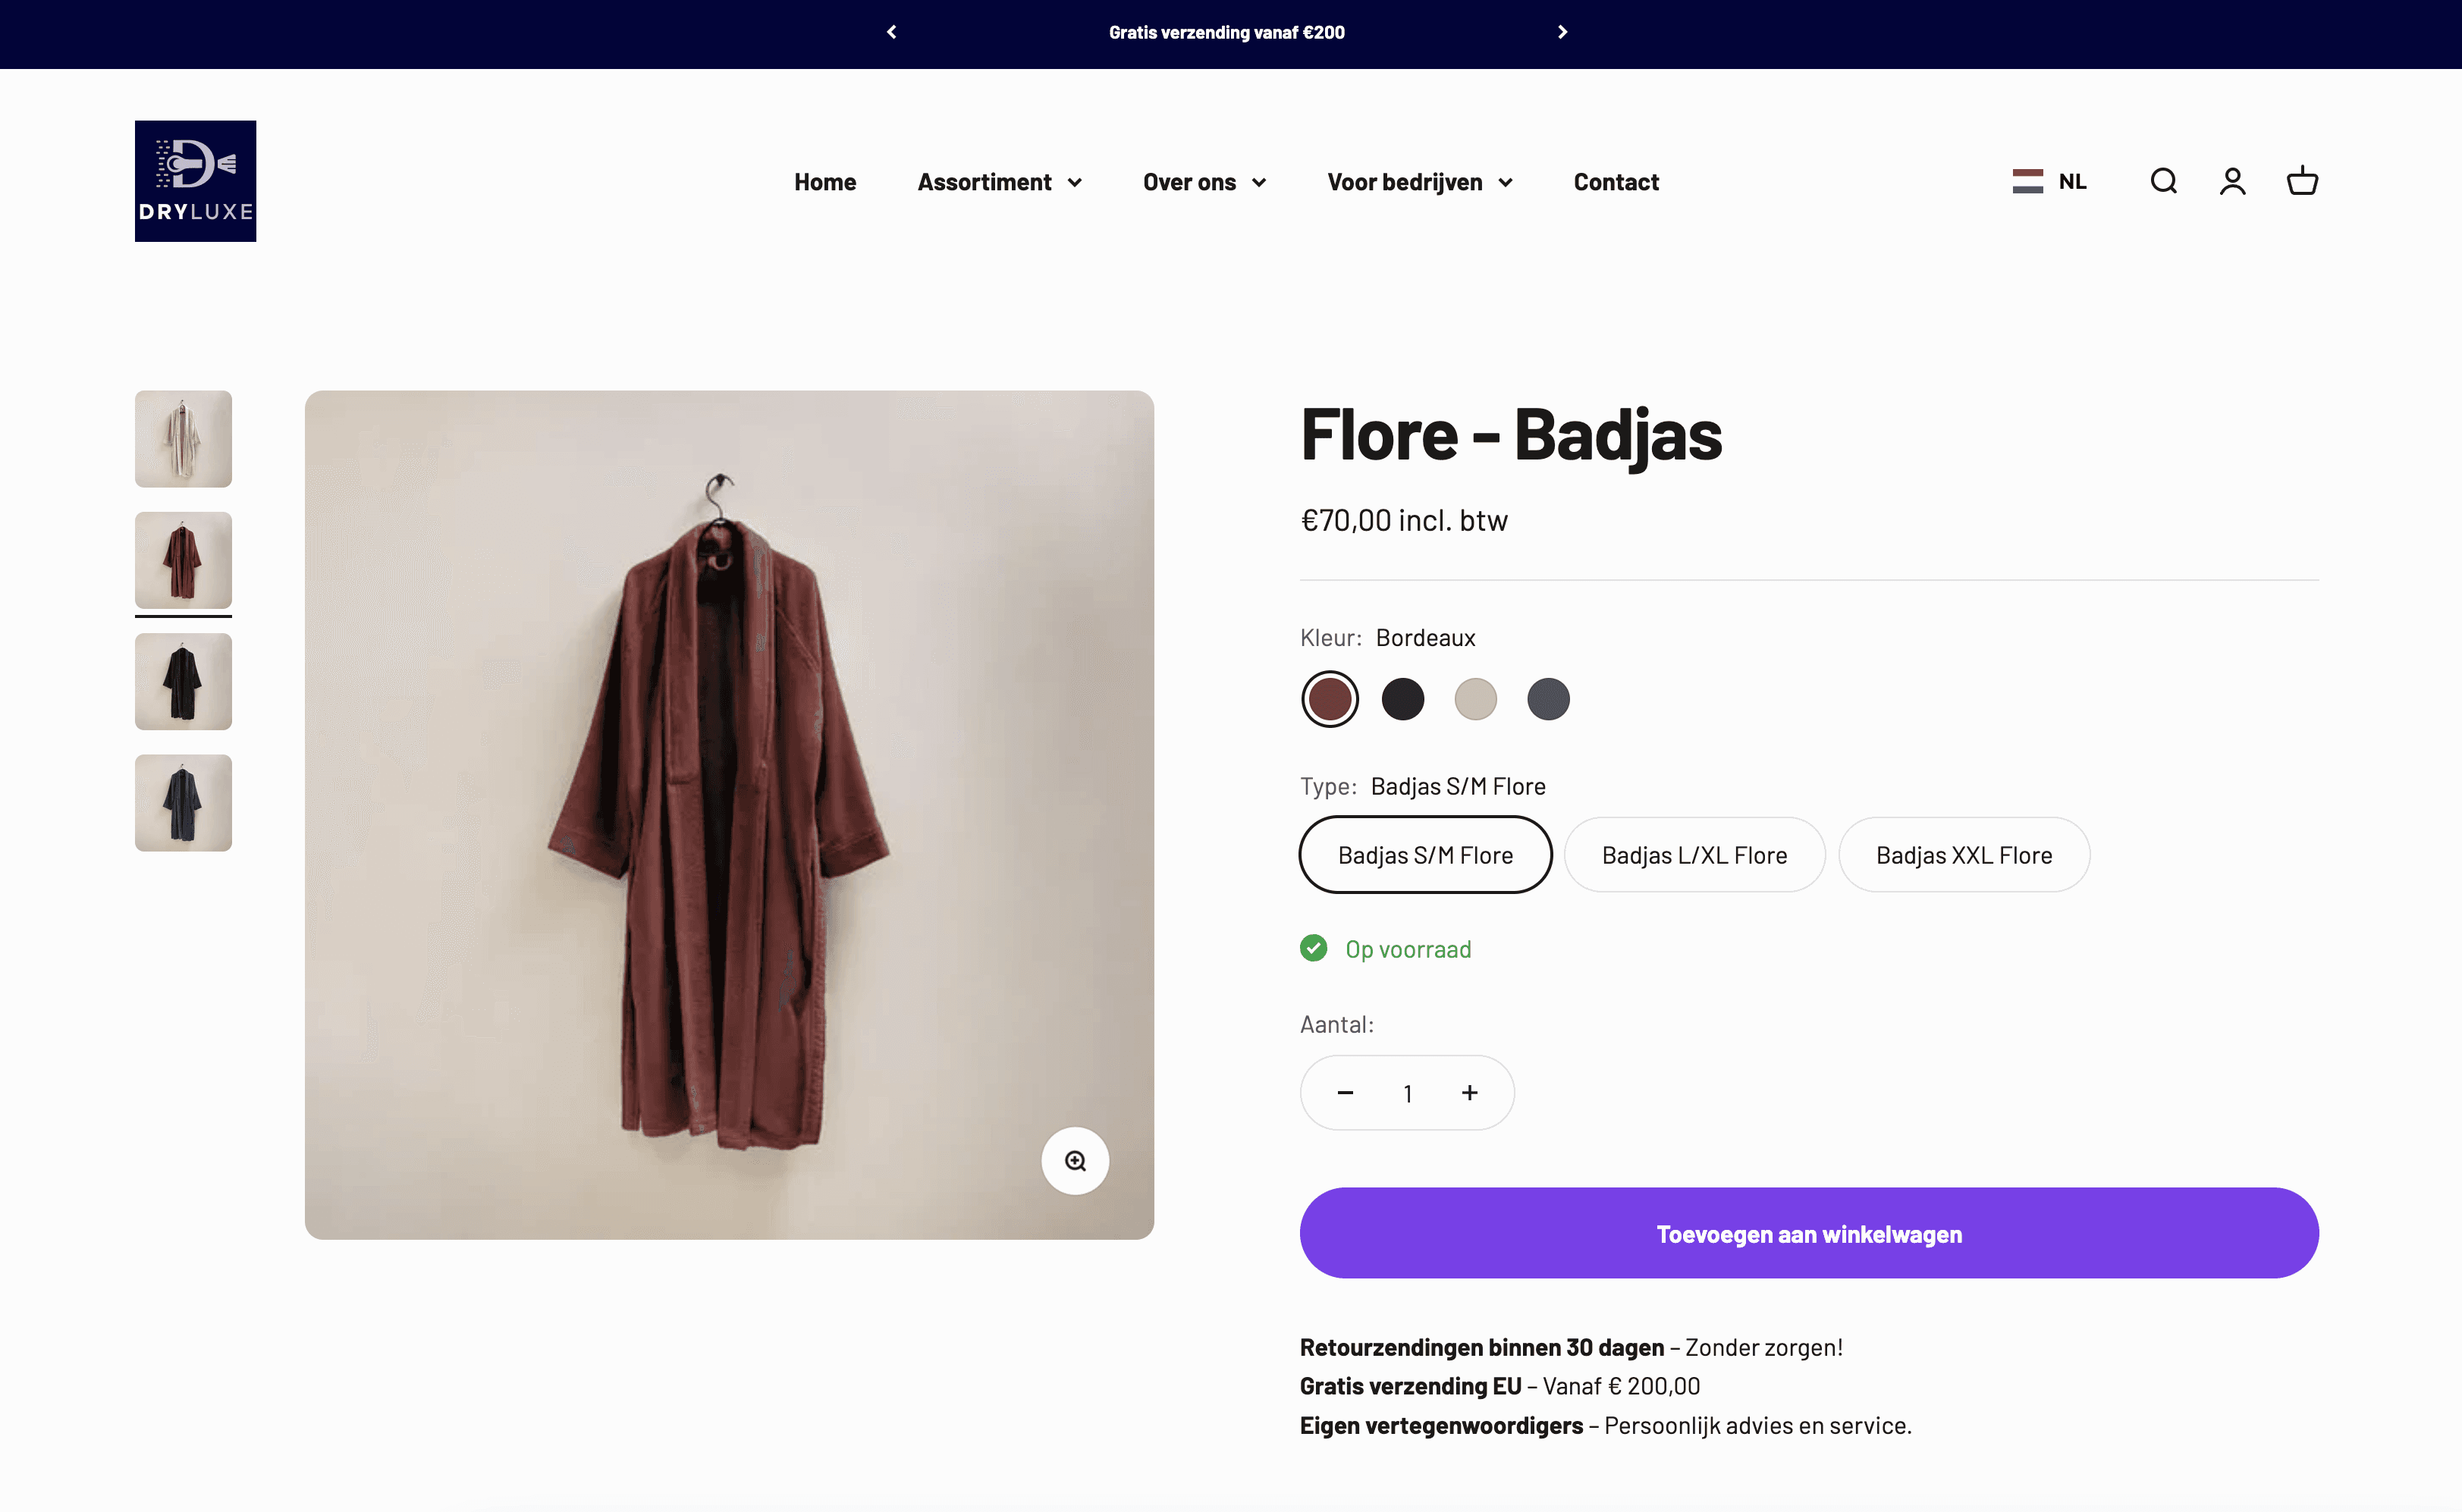Choose the black color swatch
Image resolution: width=2462 pixels, height=1512 pixels.
click(1402, 699)
